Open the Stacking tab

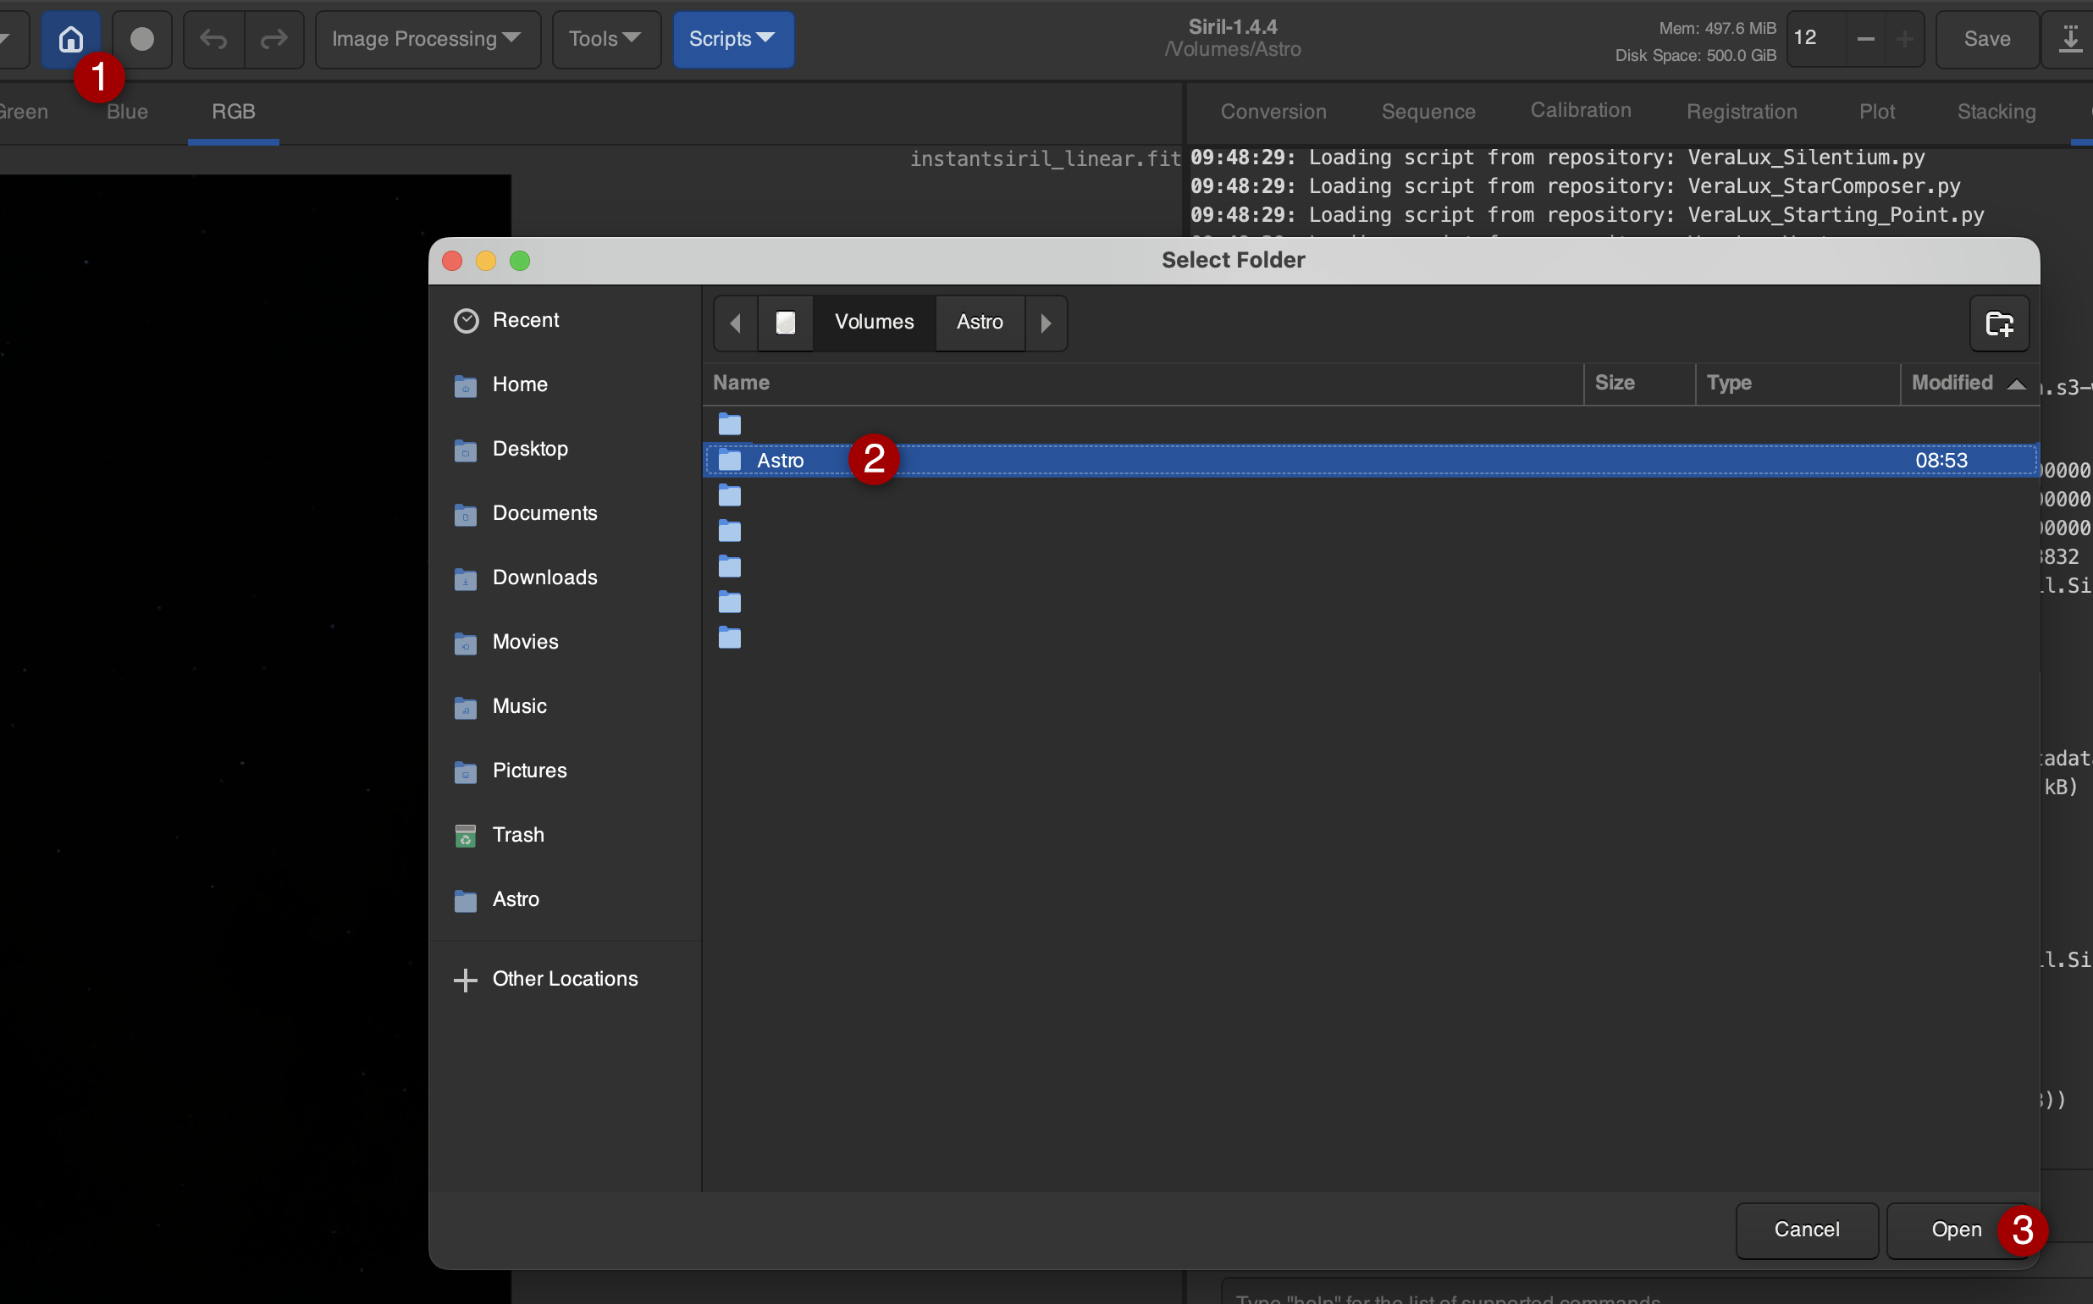point(1996,111)
